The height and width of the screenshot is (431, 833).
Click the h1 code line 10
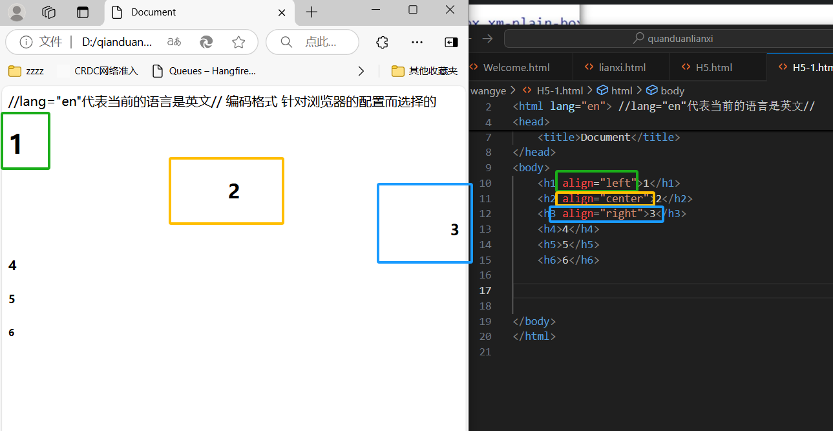[x=608, y=184]
